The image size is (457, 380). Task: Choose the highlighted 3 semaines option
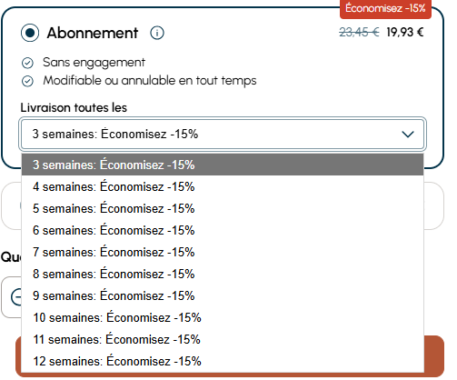[x=223, y=165]
